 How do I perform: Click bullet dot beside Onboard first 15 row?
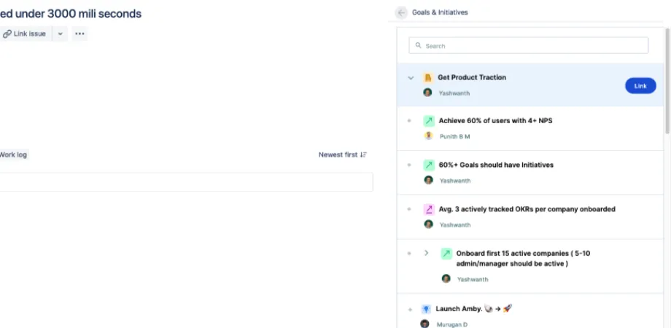click(x=409, y=254)
